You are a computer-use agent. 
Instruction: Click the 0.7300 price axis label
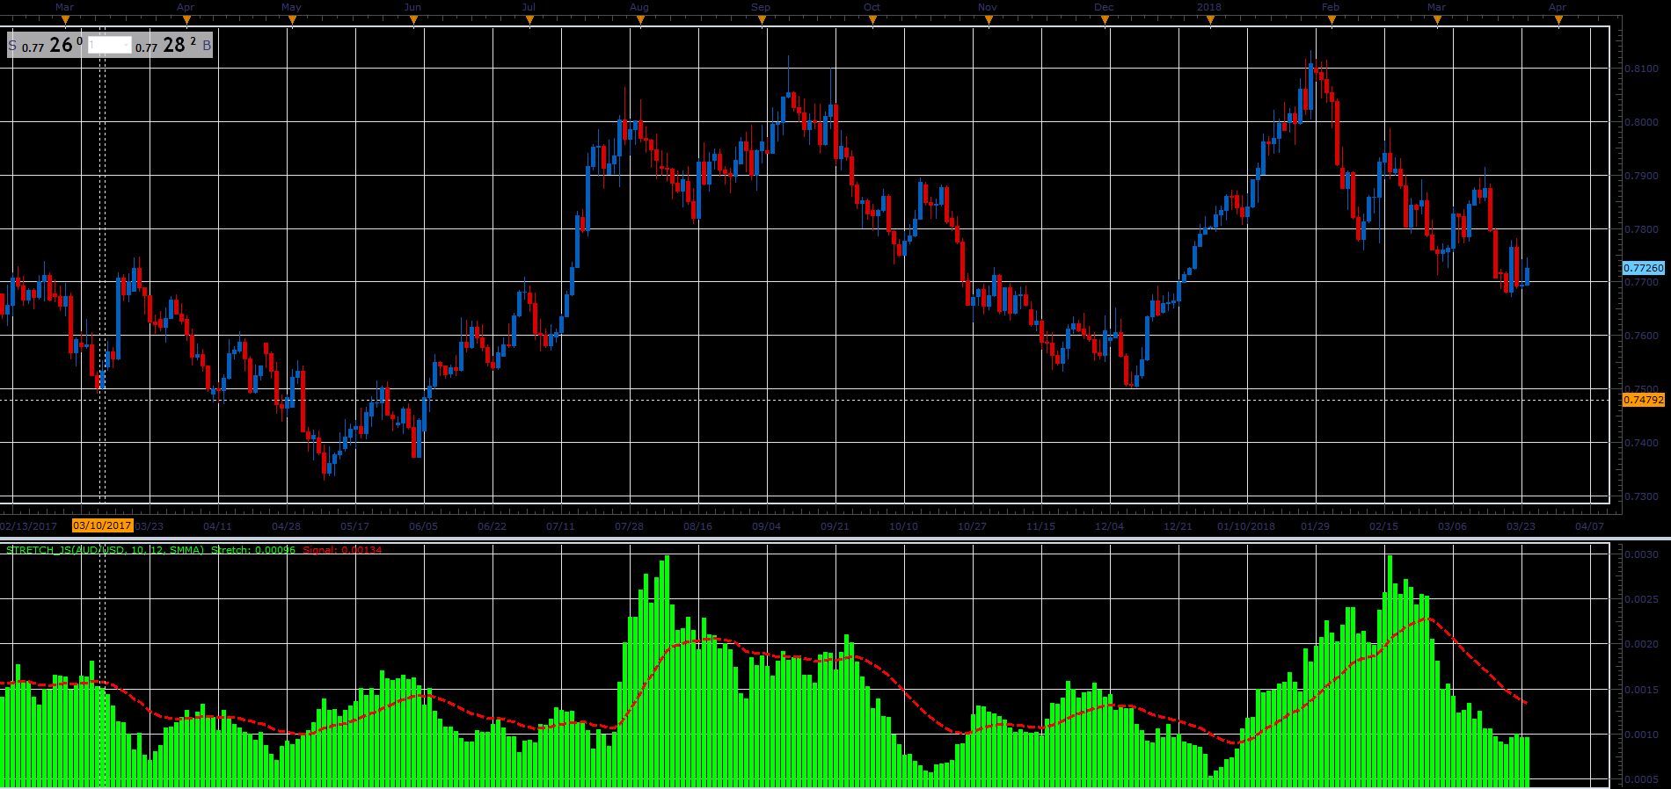[x=1641, y=496]
